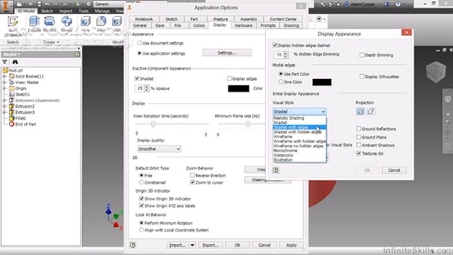
Task: Click the Hidden Edge Dimming value field
Action: point(278,54)
